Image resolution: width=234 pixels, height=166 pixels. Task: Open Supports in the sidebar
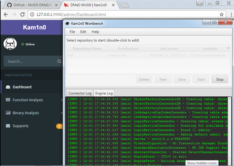pyautogui.click(x=32, y=126)
